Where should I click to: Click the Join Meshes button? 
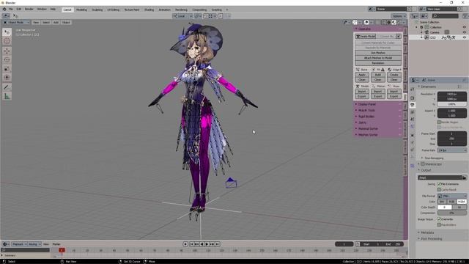click(x=378, y=53)
